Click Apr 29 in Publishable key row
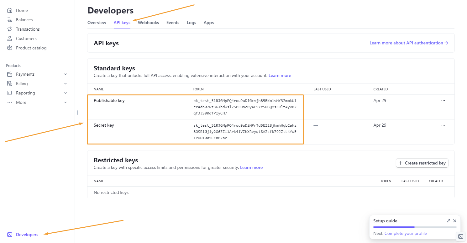 380,101
